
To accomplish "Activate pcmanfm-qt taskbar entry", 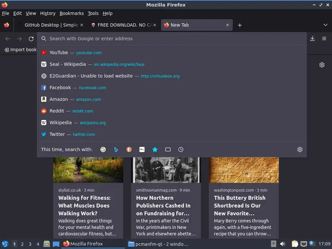I will (x=158, y=244).
